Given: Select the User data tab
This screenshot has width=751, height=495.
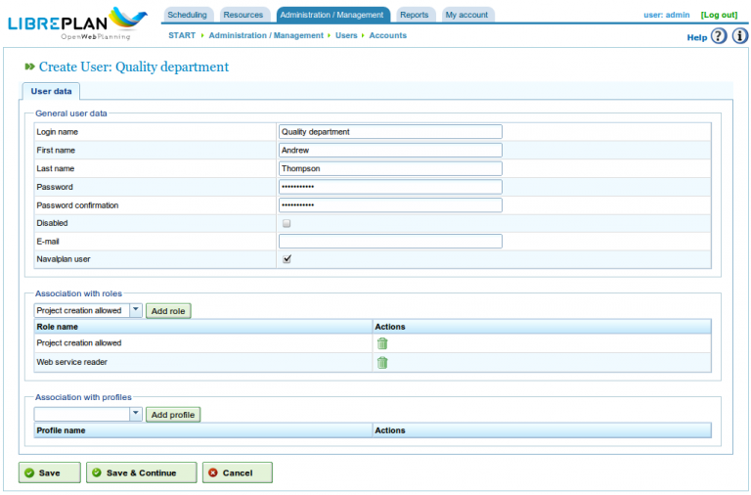Looking at the screenshot, I should pos(51,91).
